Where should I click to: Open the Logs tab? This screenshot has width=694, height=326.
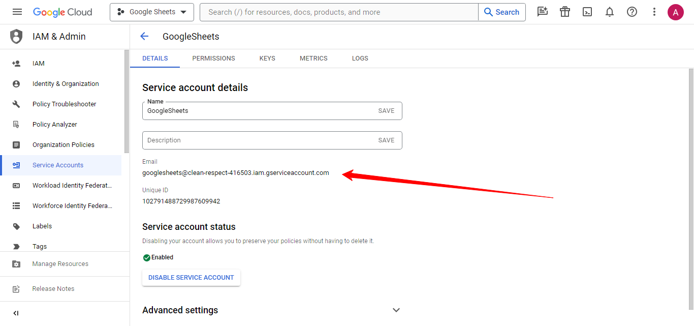coord(360,58)
